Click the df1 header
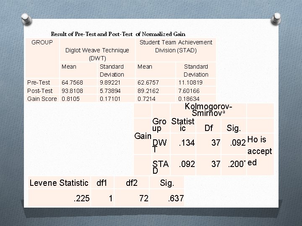Image resolution: width=302 pixels, height=226 pixels. tap(102, 183)
